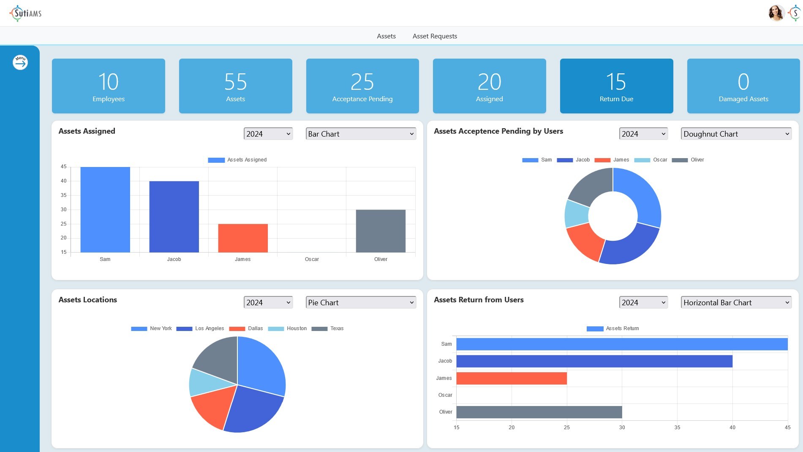
Task: Open Pie Chart type dropdown
Action: [x=361, y=302]
